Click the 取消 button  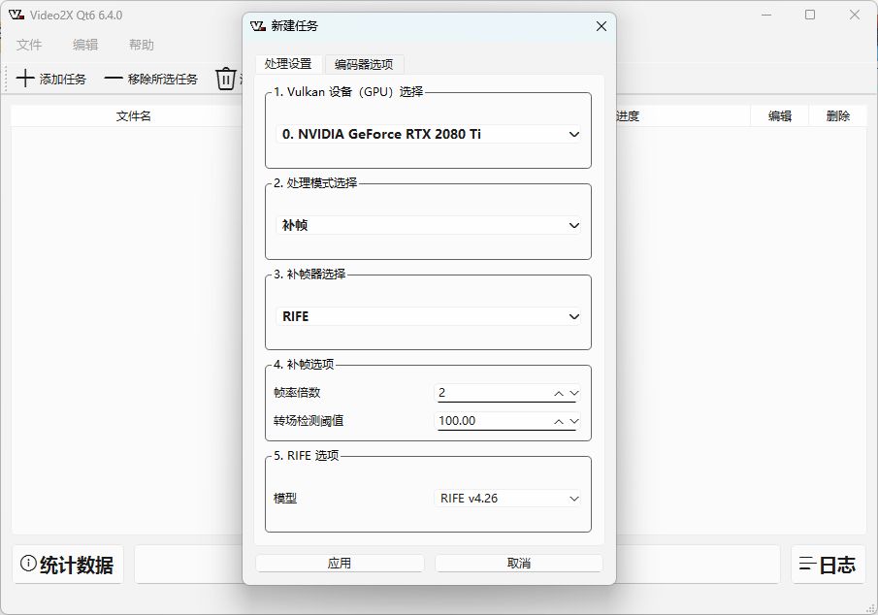click(519, 564)
